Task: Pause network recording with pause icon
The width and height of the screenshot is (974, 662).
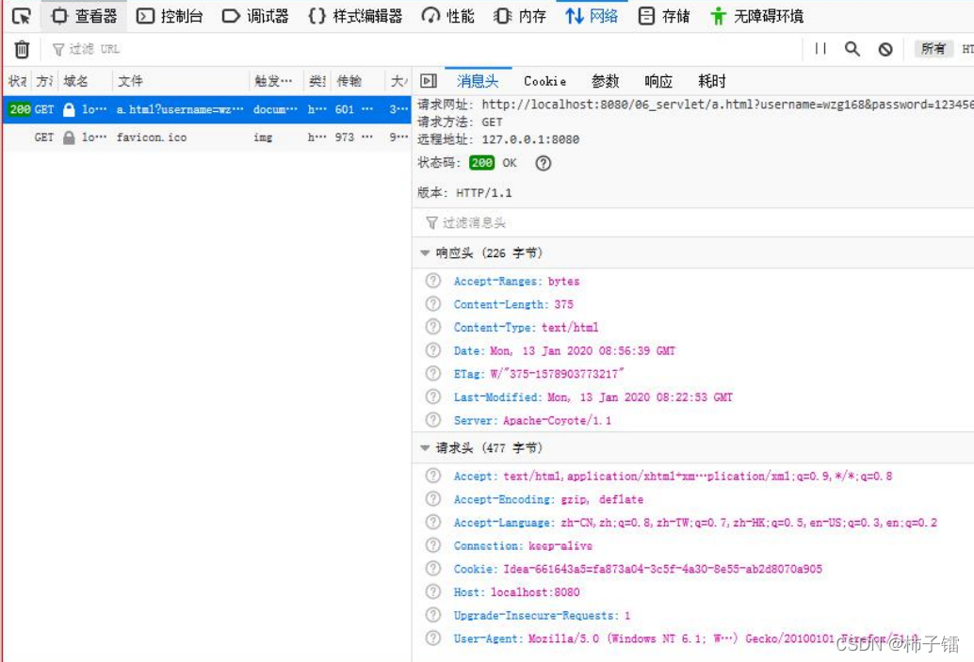Action: [x=820, y=49]
